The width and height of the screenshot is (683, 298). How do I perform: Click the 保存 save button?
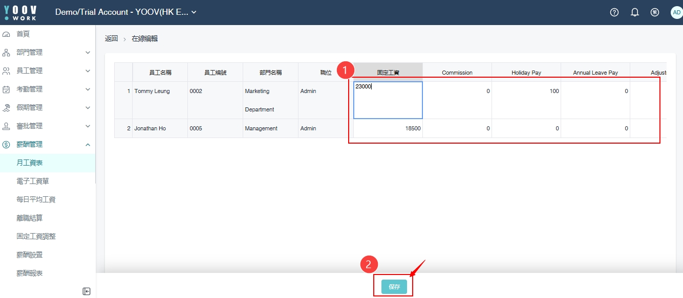pyautogui.click(x=394, y=287)
